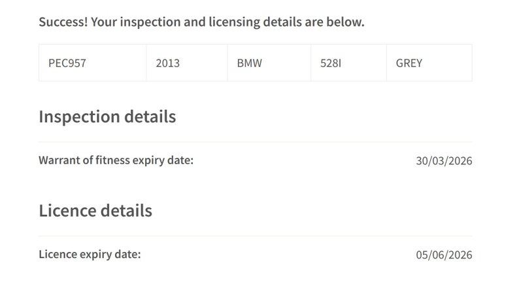Click the Licence details heading
This screenshot has width=523, height=284.
(x=95, y=211)
